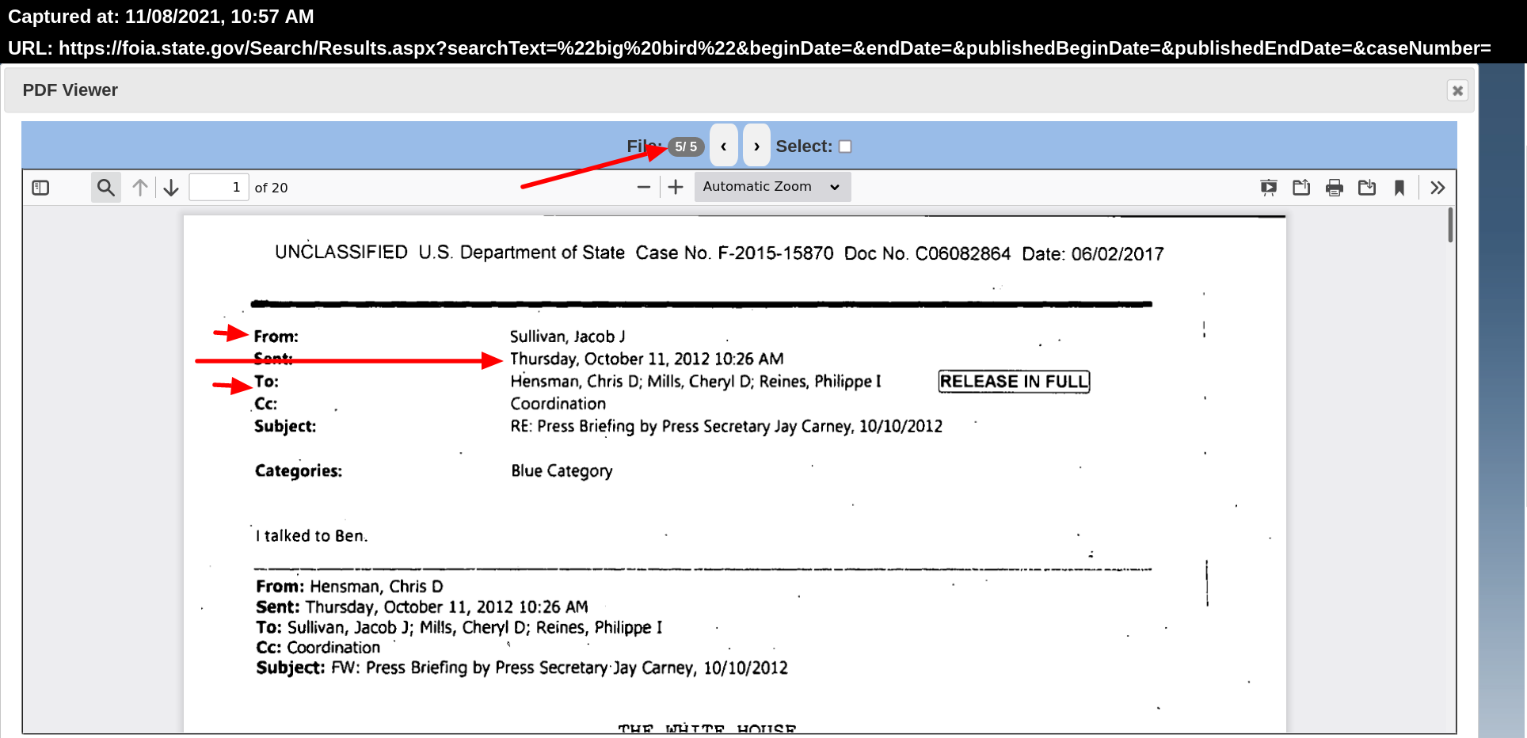Image resolution: width=1527 pixels, height=738 pixels.
Task: Click the line 'I talked to Ben.'
Action: pos(311,536)
